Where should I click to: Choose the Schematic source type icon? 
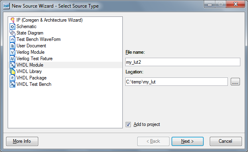[x=12, y=26]
